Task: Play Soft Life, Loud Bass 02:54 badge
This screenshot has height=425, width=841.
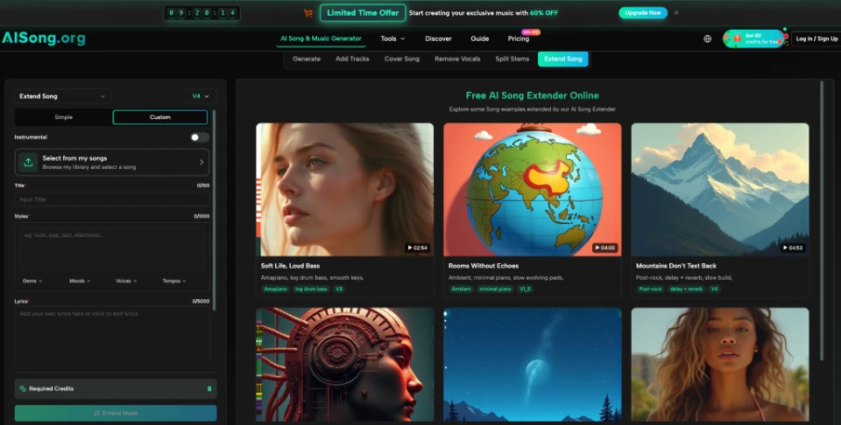Action: click(x=417, y=247)
